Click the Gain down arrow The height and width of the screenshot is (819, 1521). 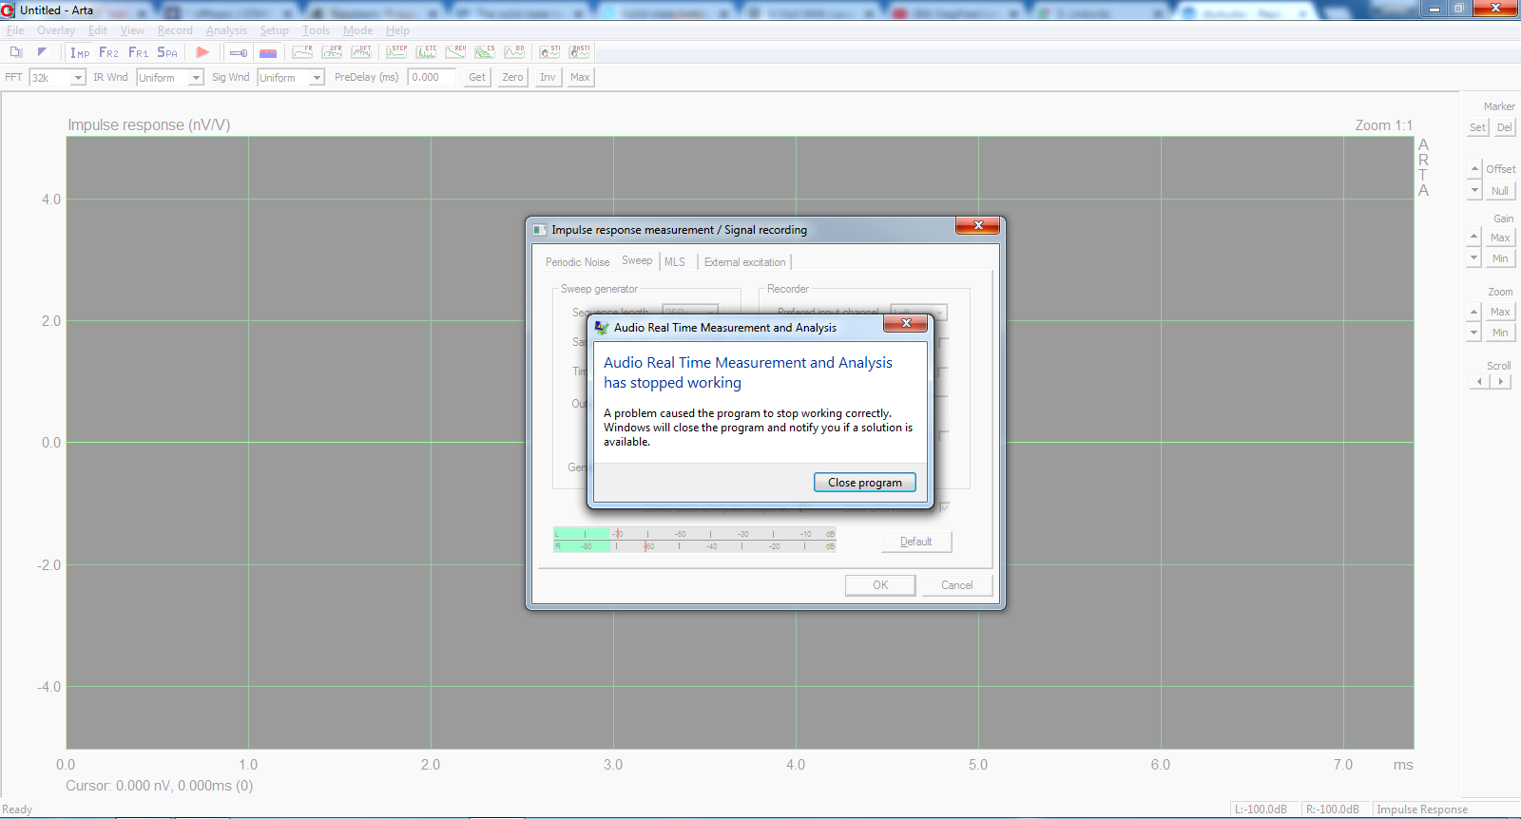tap(1474, 257)
